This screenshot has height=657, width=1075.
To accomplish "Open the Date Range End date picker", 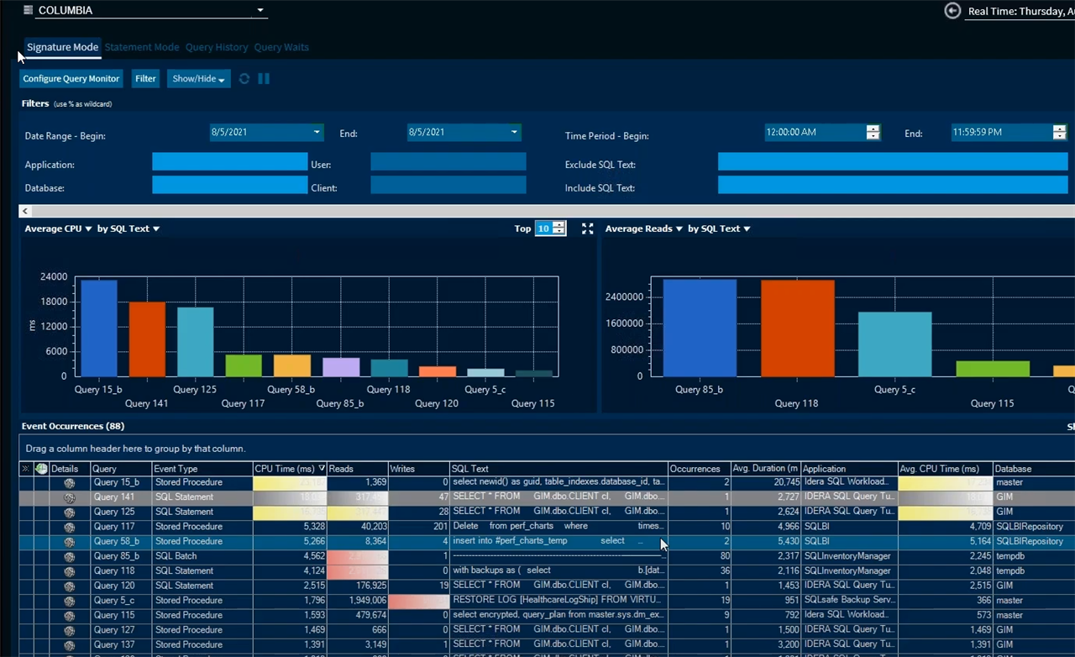I will (514, 132).
